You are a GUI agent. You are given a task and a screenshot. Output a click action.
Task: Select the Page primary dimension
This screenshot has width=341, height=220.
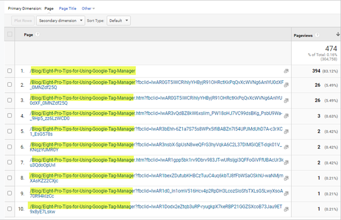(x=49, y=9)
